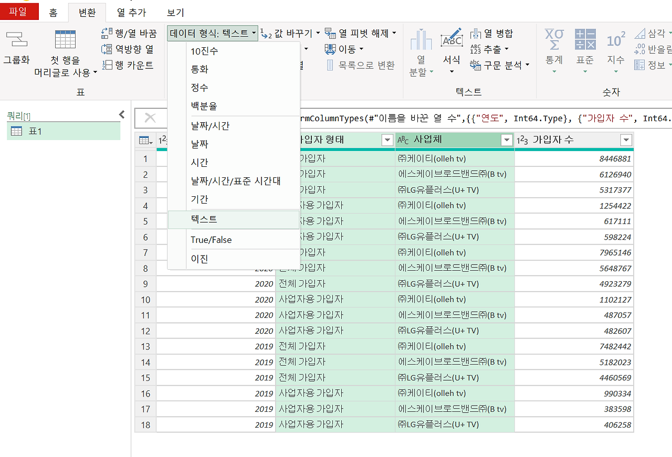Open the 반올림 rounding tool
This screenshot has width=672, height=457.
click(653, 49)
